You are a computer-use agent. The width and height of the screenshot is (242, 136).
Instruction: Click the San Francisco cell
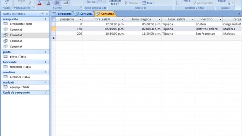209,34
